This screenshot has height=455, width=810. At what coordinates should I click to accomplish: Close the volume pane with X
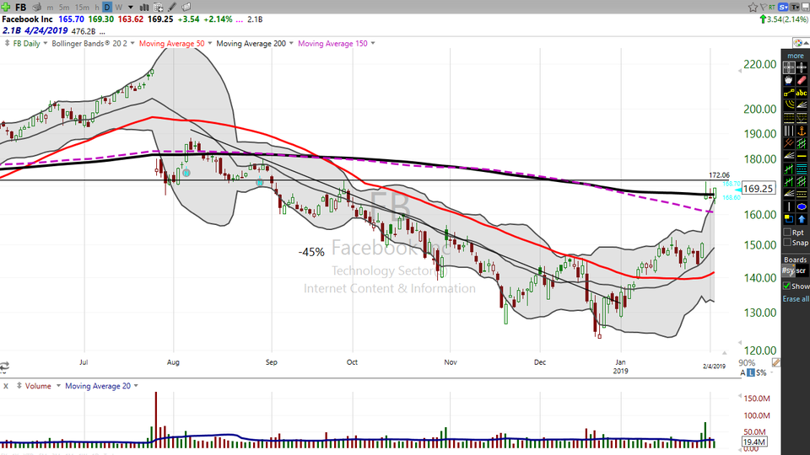point(6,386)
